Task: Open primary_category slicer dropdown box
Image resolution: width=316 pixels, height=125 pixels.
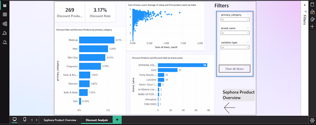Action: (235, 19)
